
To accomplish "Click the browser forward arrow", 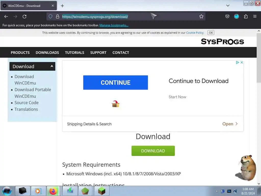I will (15, 17).
